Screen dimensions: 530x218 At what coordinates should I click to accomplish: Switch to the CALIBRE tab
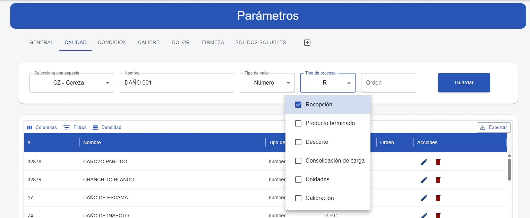point(149,43)
